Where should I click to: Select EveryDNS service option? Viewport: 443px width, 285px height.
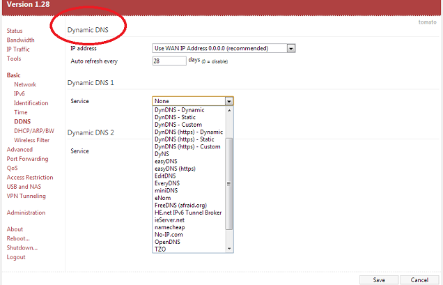click(x=189, y=183)
